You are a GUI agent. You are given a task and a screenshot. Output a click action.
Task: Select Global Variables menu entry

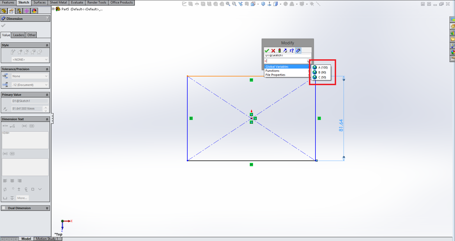(x=287, y=67)
